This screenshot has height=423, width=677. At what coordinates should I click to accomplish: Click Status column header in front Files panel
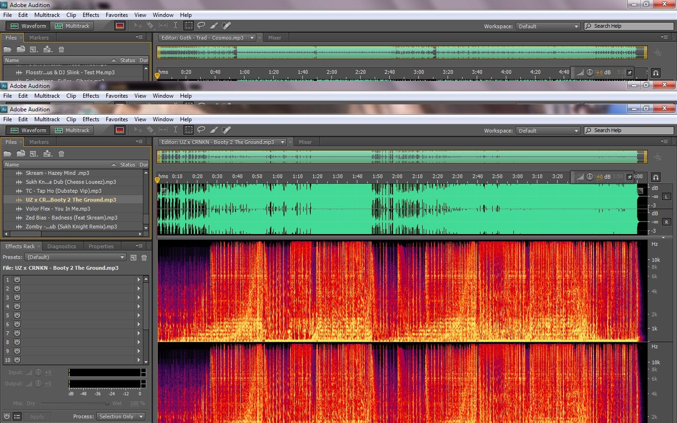127,164
